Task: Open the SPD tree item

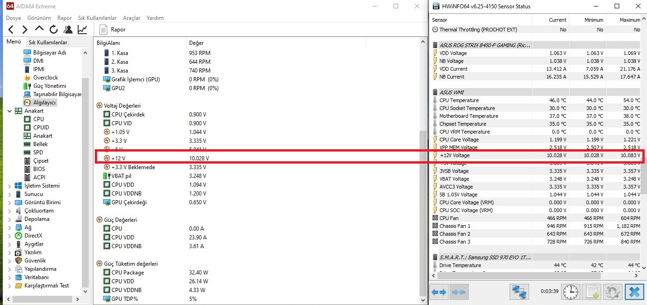Action: pos(38,152)
